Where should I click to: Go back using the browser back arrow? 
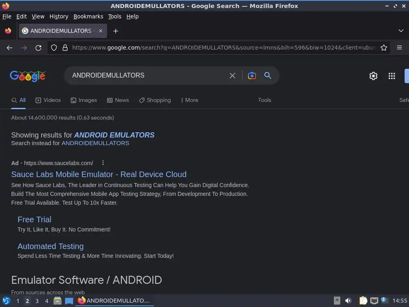click(10, 48)
